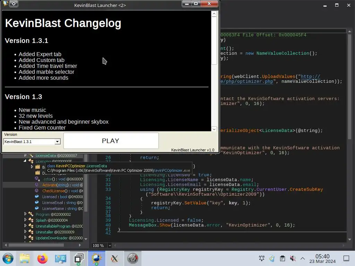Expand the Program @02000002 node

click(25, 214)
